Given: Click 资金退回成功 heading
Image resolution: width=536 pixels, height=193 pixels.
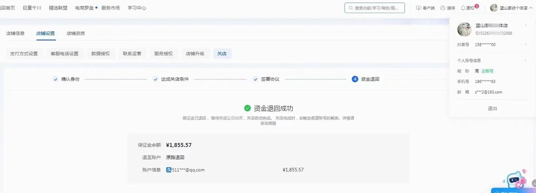Looking at the screenshot, I should 274,108.
